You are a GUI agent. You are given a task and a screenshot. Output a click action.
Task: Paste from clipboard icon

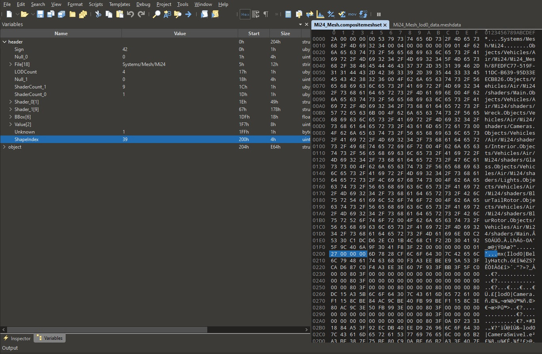pyautogui.click(x=120, y=14)
